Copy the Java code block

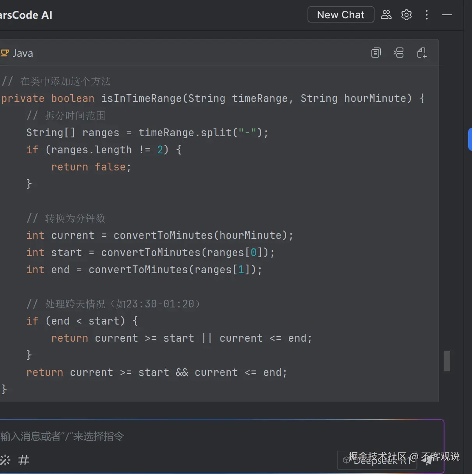(x=376, y=53)
